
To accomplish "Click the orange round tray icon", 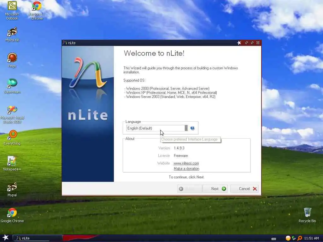I will click(x=288, y=238).
